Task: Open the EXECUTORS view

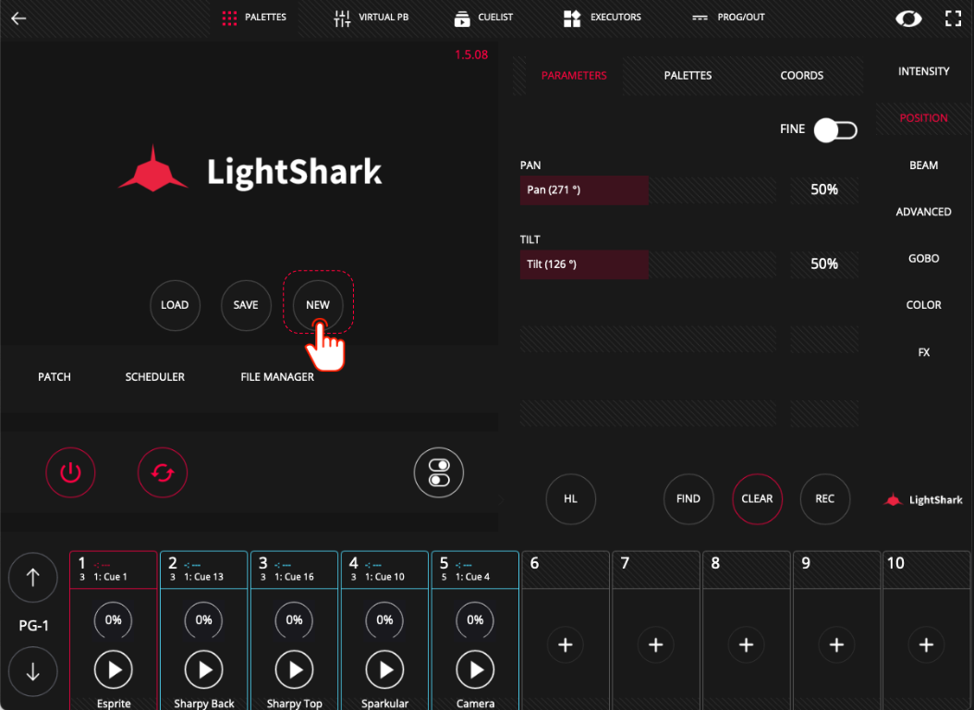Action: (602, 18)
